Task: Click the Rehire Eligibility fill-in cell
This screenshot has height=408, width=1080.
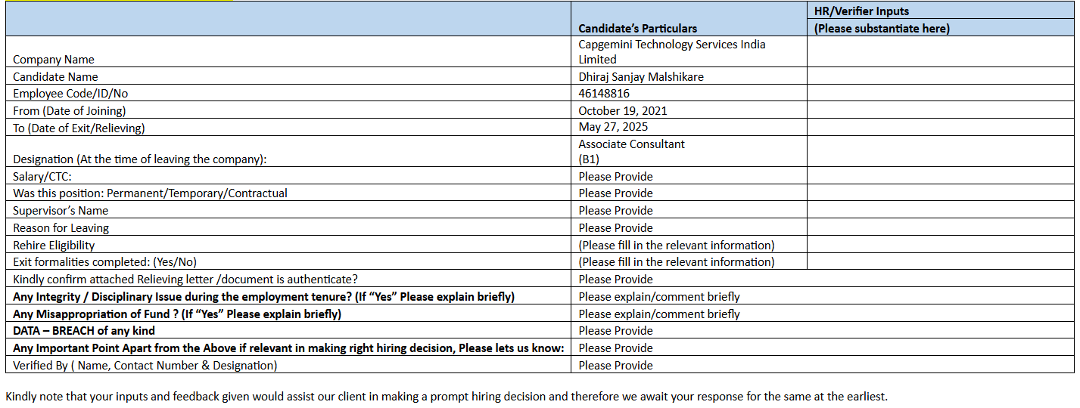Action: point(676,246)
